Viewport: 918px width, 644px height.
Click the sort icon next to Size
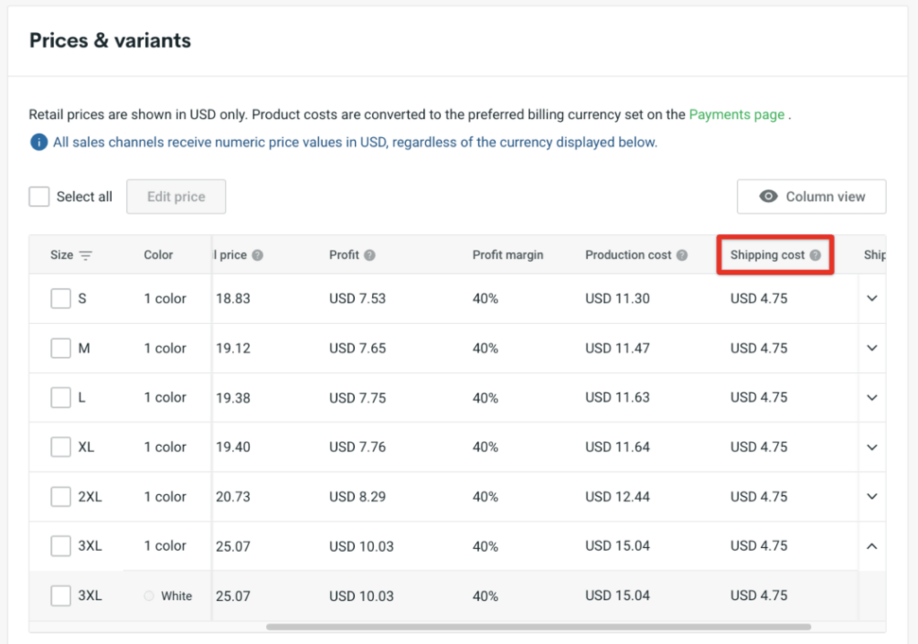pos(85,255)
